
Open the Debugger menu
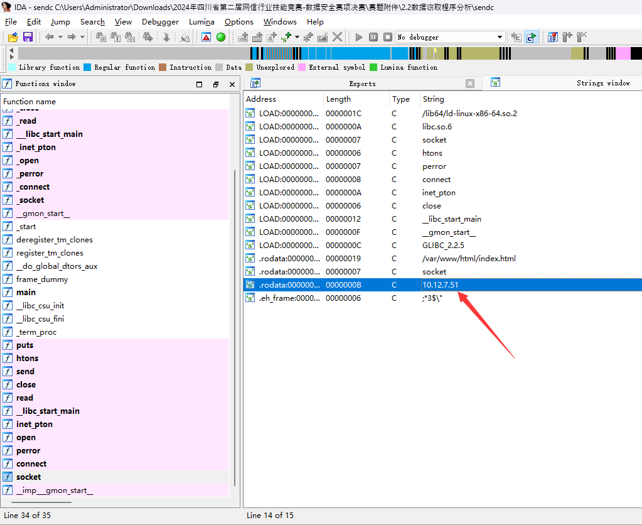160,22
